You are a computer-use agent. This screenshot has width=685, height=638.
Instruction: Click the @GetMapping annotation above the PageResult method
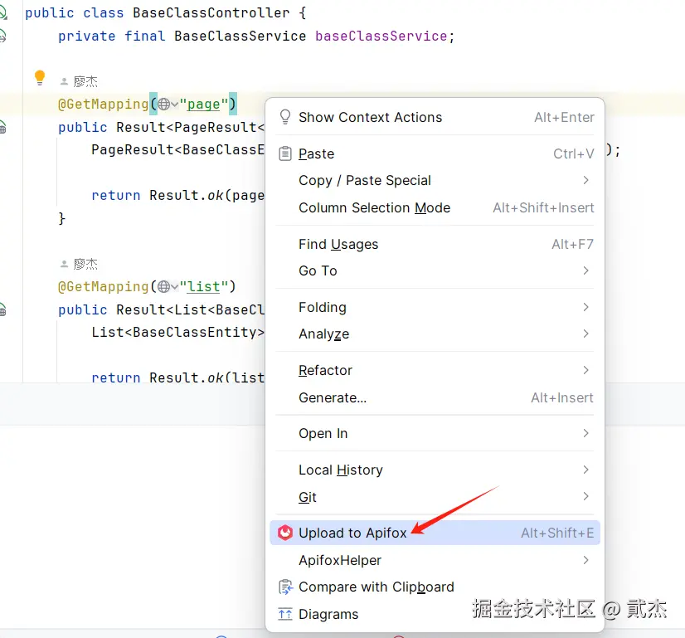103,104
